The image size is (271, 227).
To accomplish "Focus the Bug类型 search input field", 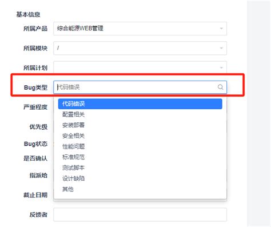I will [x=140, y=87].
